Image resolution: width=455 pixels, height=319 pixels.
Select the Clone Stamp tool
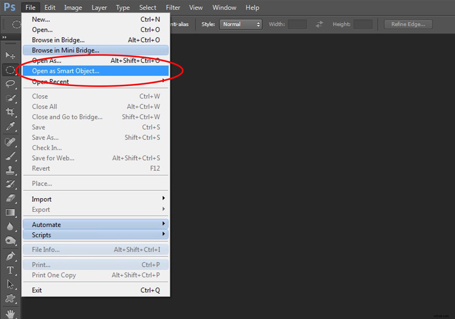[x=10, y=170]
